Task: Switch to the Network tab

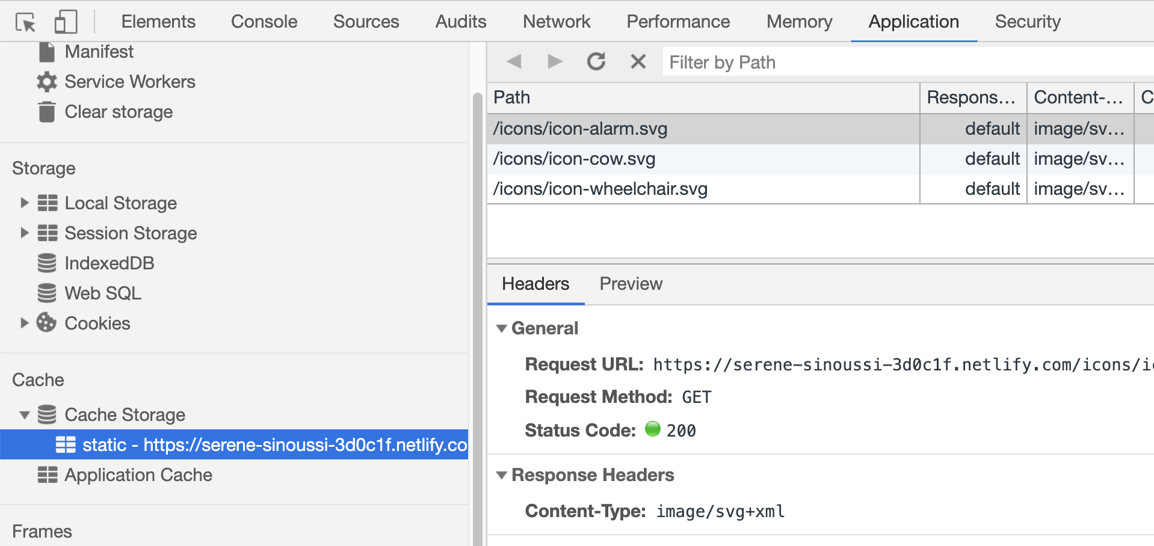Action: pyautogui.click(x=557, y=22)
